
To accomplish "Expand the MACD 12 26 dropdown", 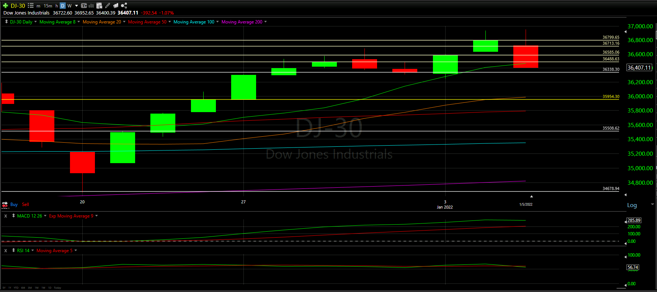I will [45, 216].
